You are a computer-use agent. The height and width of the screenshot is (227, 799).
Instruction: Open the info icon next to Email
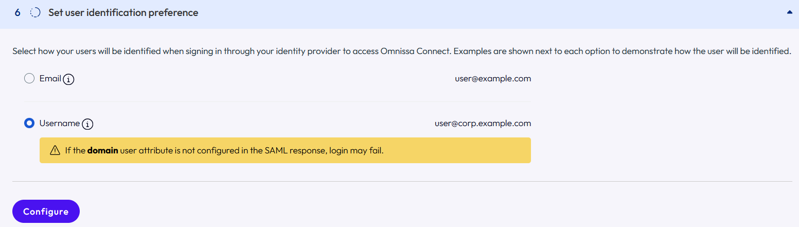(x=68, y=79)
